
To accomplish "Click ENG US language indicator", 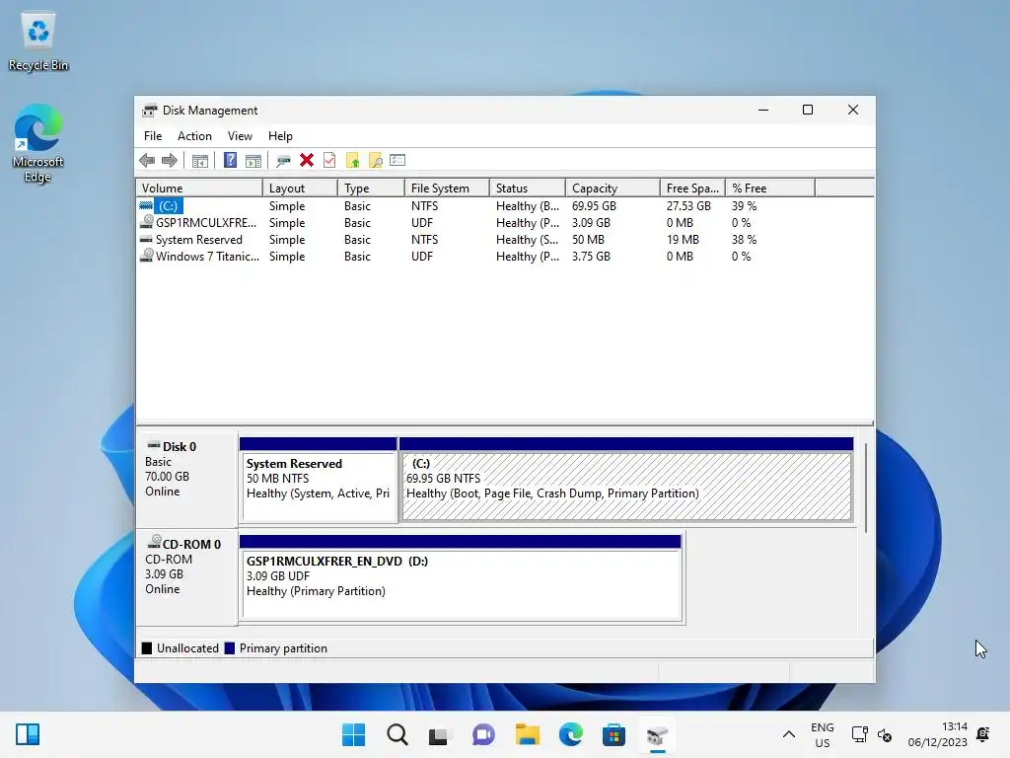I will pos(822,734).
